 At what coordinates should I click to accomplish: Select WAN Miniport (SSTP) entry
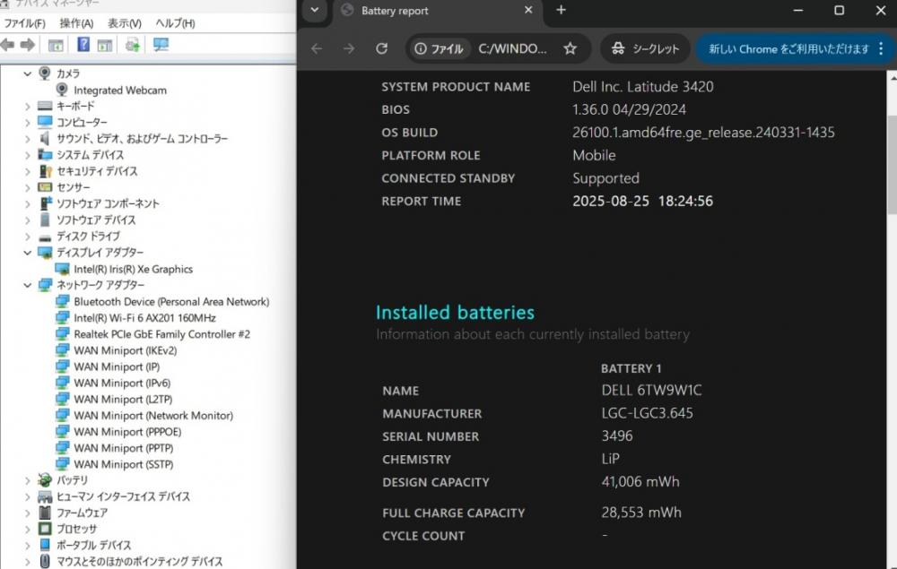coord(124,464)
